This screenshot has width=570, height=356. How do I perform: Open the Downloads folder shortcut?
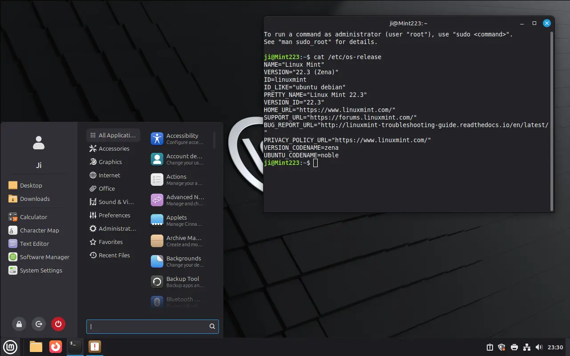point(34,199)
